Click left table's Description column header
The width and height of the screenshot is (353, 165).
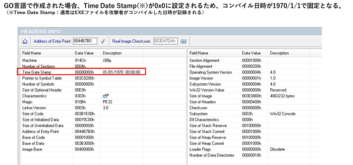point(112,53)
